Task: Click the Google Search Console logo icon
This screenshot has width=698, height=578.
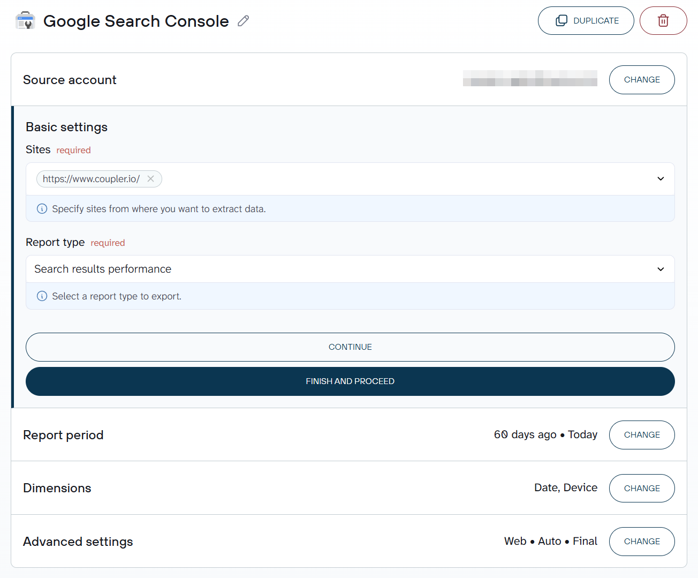Action: click(x=25, y=21)
